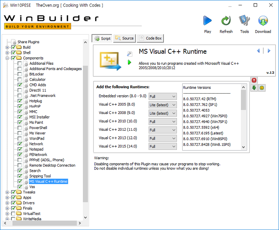Click the Components folder icon

pyautogui.click(x=19, y=58)
